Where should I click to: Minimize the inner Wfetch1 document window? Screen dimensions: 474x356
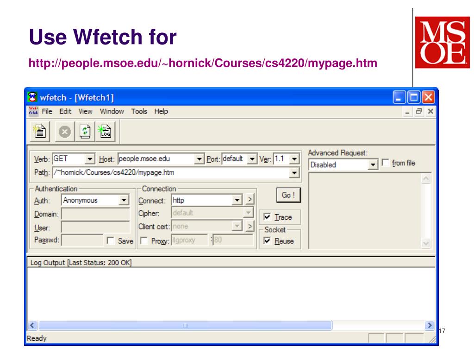(x=407, y=112)
